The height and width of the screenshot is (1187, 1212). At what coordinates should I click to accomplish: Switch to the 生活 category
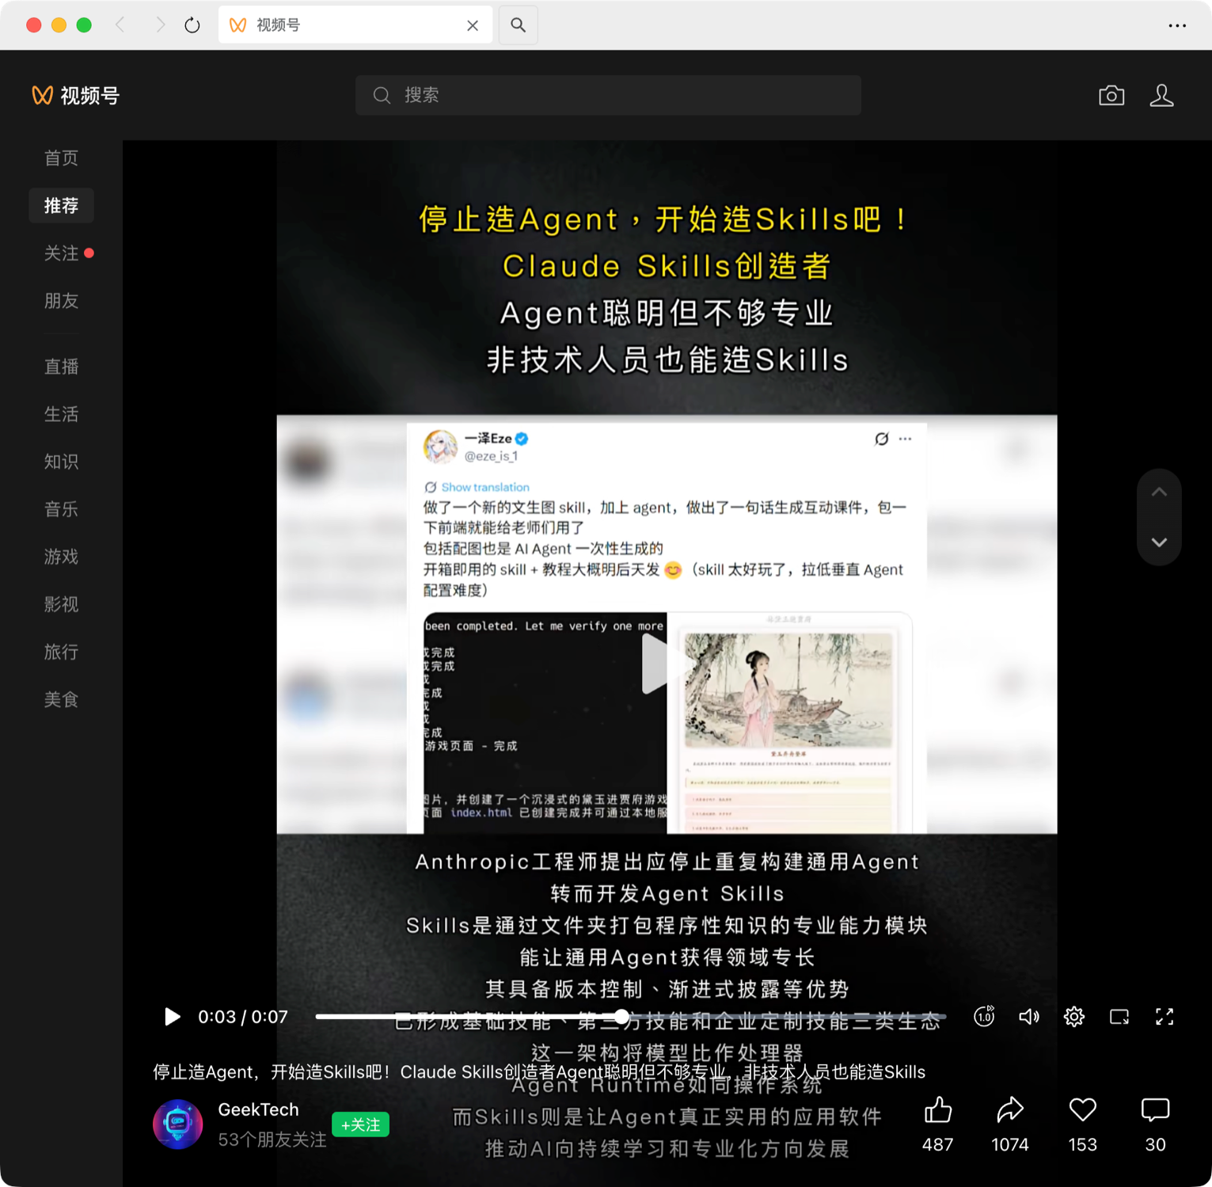[x=61, y=414]
